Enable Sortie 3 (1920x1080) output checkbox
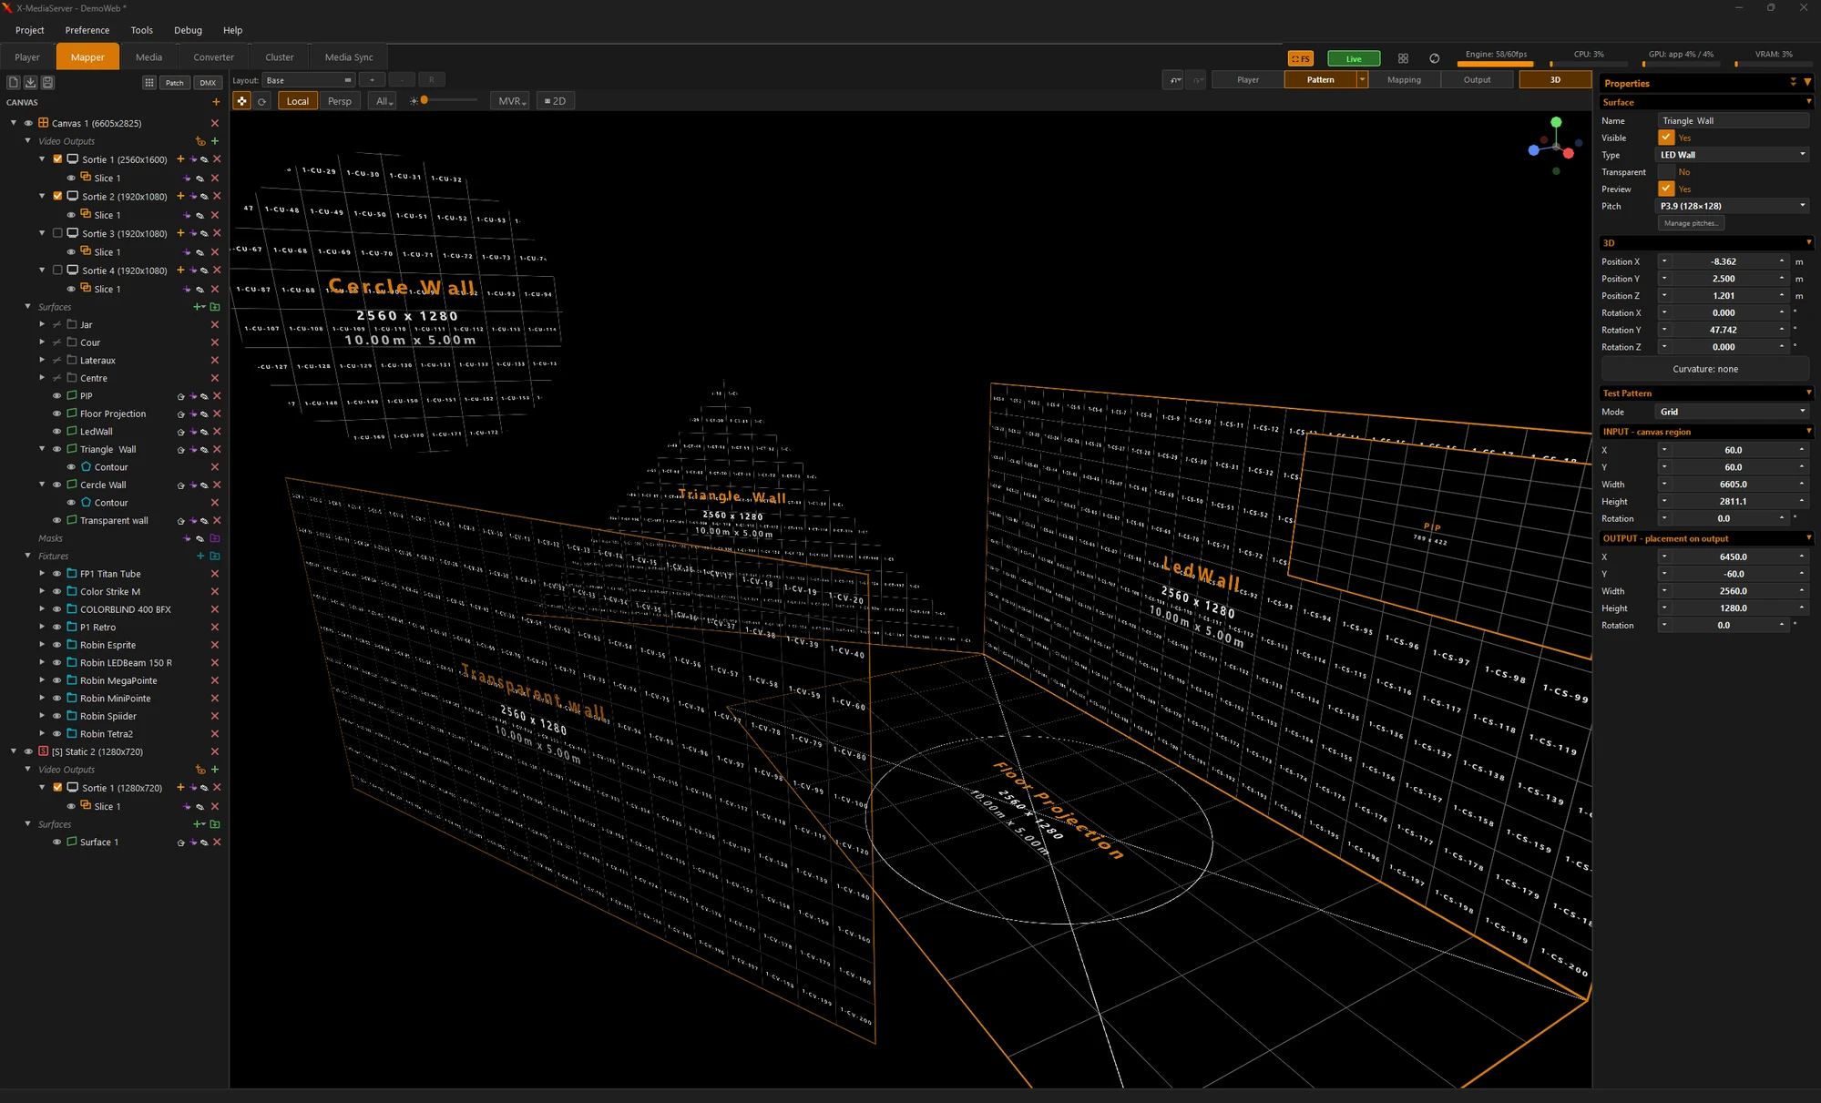This screenshot has height=1103, width=1821. pos(57,233)
